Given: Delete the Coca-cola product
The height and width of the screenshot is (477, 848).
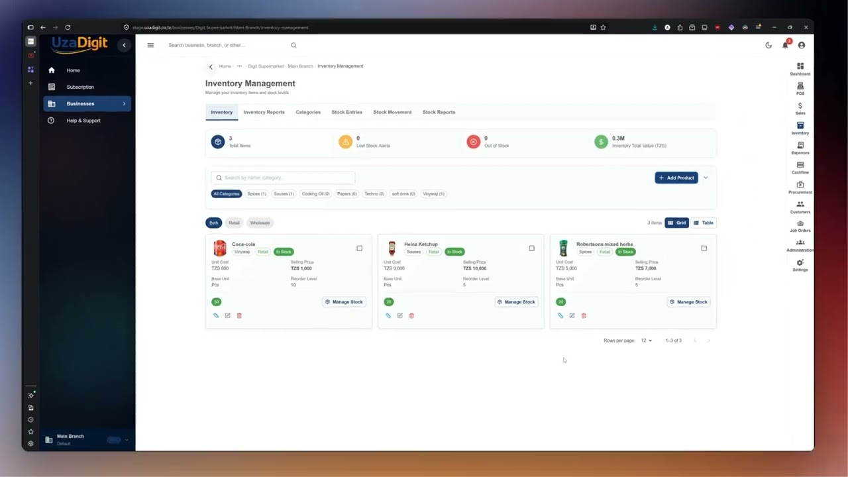Looking at the screenshot, I should pos(239,315).
